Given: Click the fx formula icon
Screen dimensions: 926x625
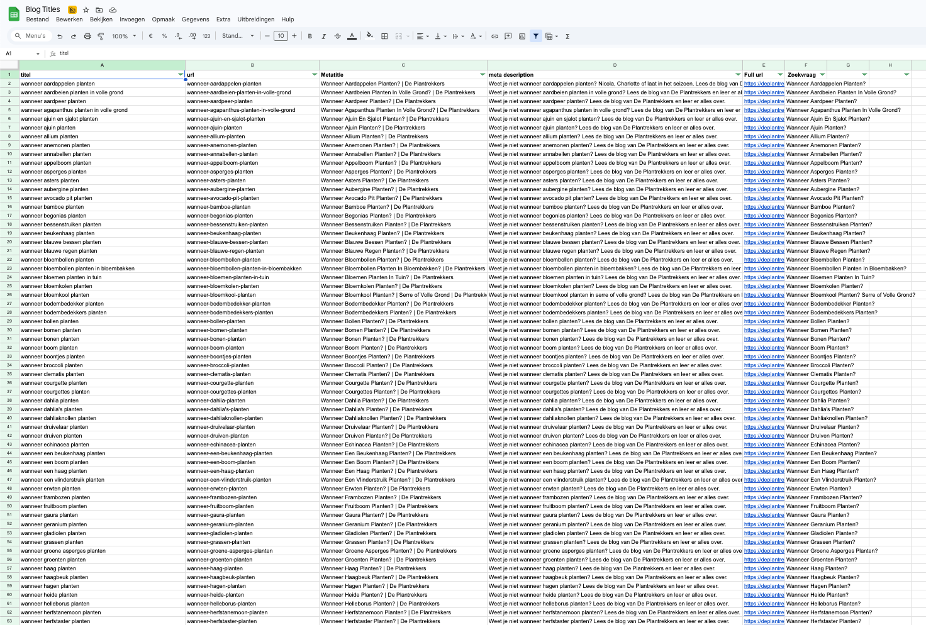Looking at the screenshot, I should pos(53,53).
